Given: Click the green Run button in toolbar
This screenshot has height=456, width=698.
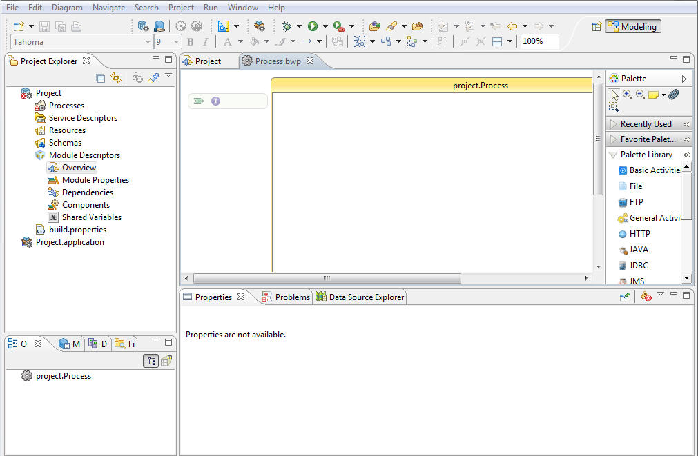Looking at the screenshot, I should click(x=313, y=26).
